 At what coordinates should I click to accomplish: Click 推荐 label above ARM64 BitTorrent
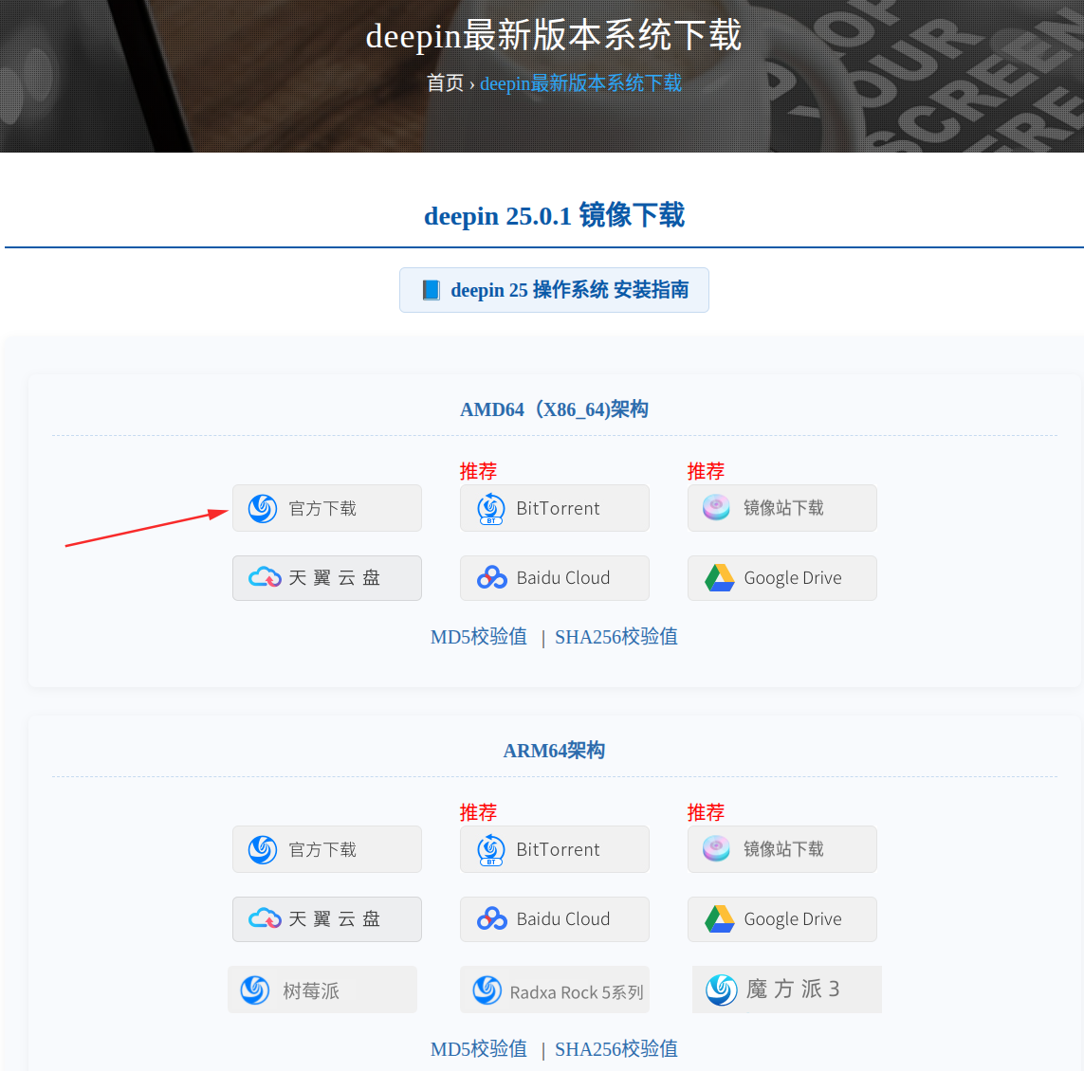(x=478, y=812)
